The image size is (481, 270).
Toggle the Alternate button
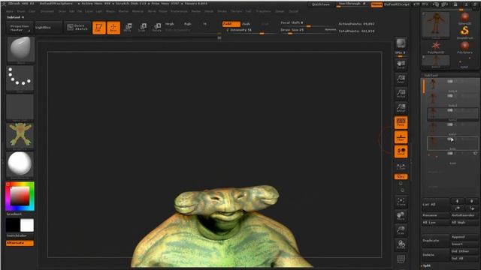tap(20, 243)
